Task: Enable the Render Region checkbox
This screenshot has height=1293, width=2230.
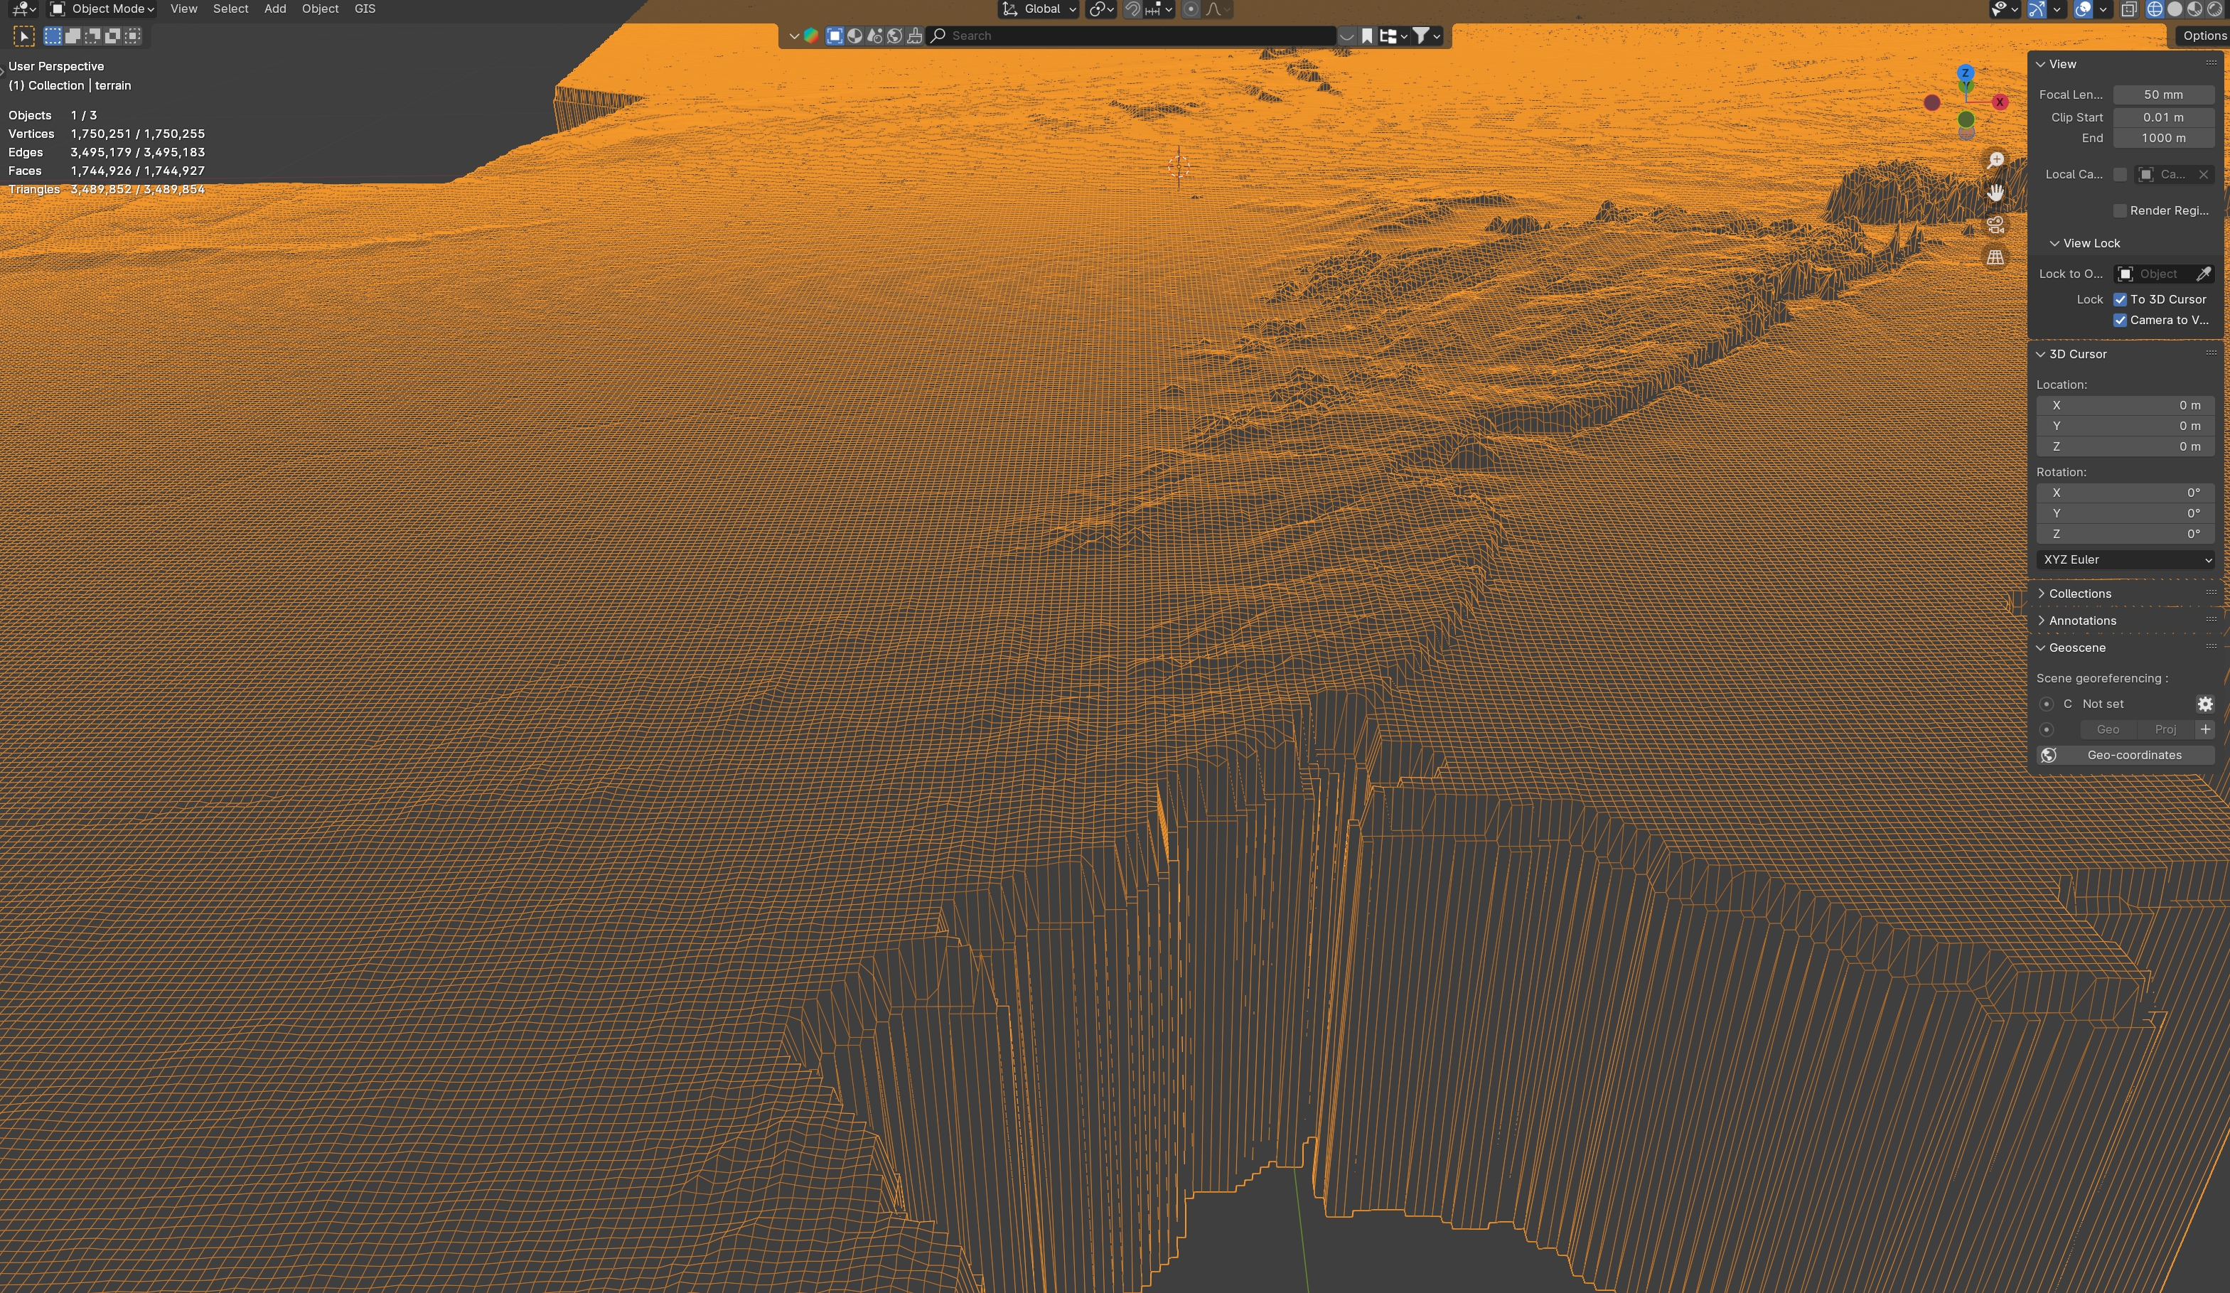Action: tap(2119, 210)
